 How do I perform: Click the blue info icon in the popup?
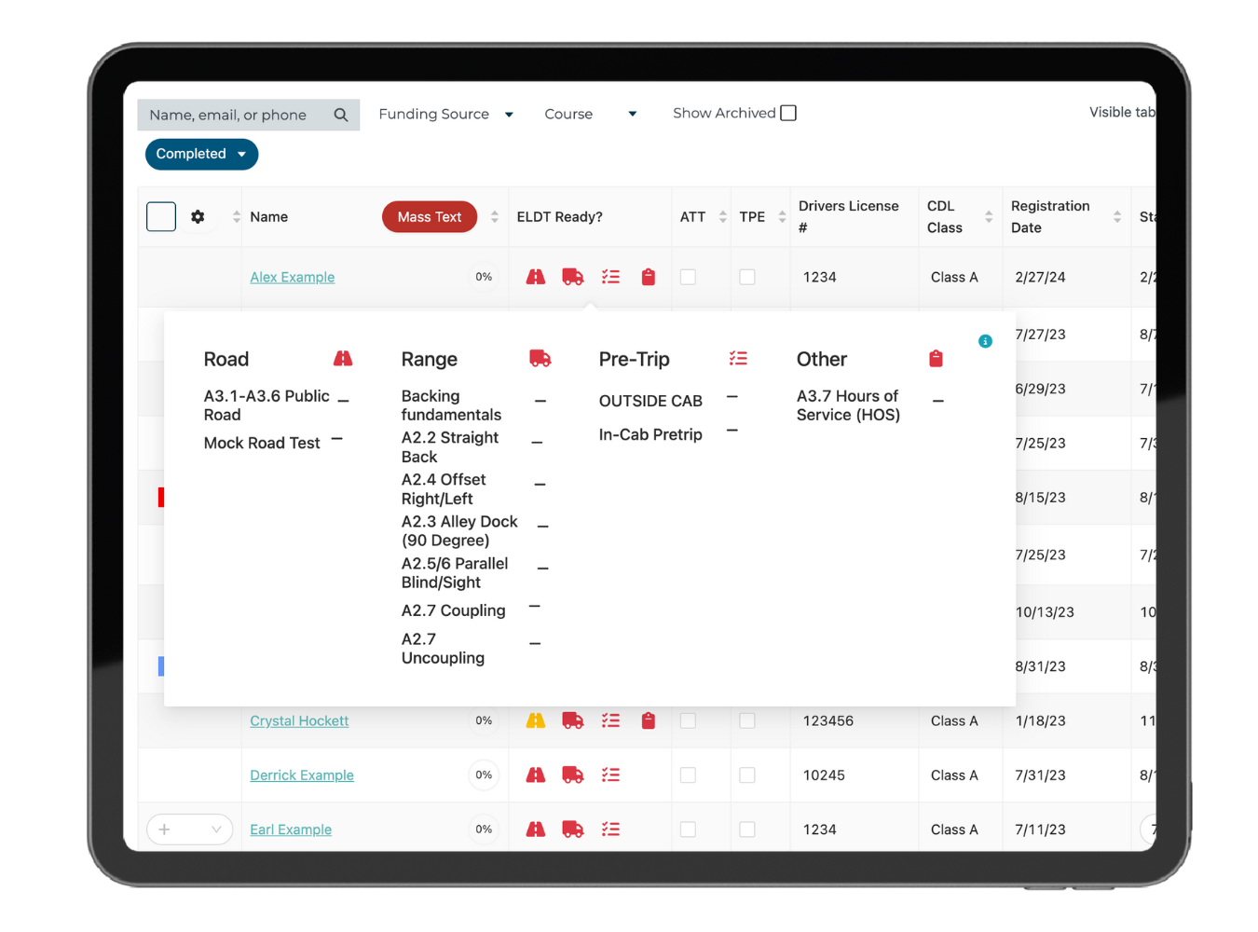pos(985,341)
